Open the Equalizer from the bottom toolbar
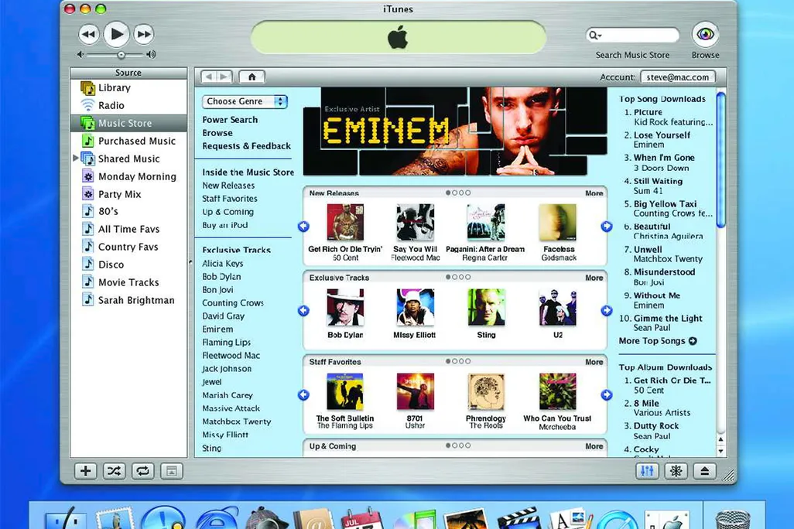 coord(647,471)
